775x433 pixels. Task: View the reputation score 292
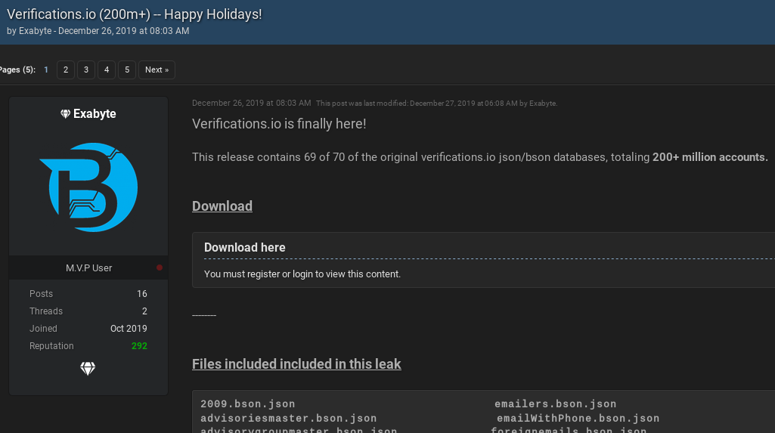click(138, 346)
